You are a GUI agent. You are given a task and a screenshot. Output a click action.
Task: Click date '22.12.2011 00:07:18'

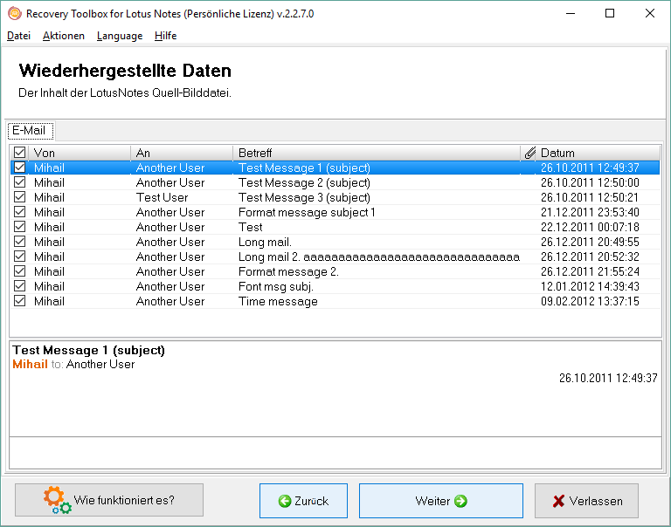click(590, 227)
